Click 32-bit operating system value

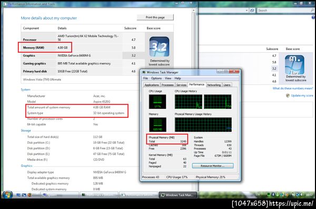(108, 113)
